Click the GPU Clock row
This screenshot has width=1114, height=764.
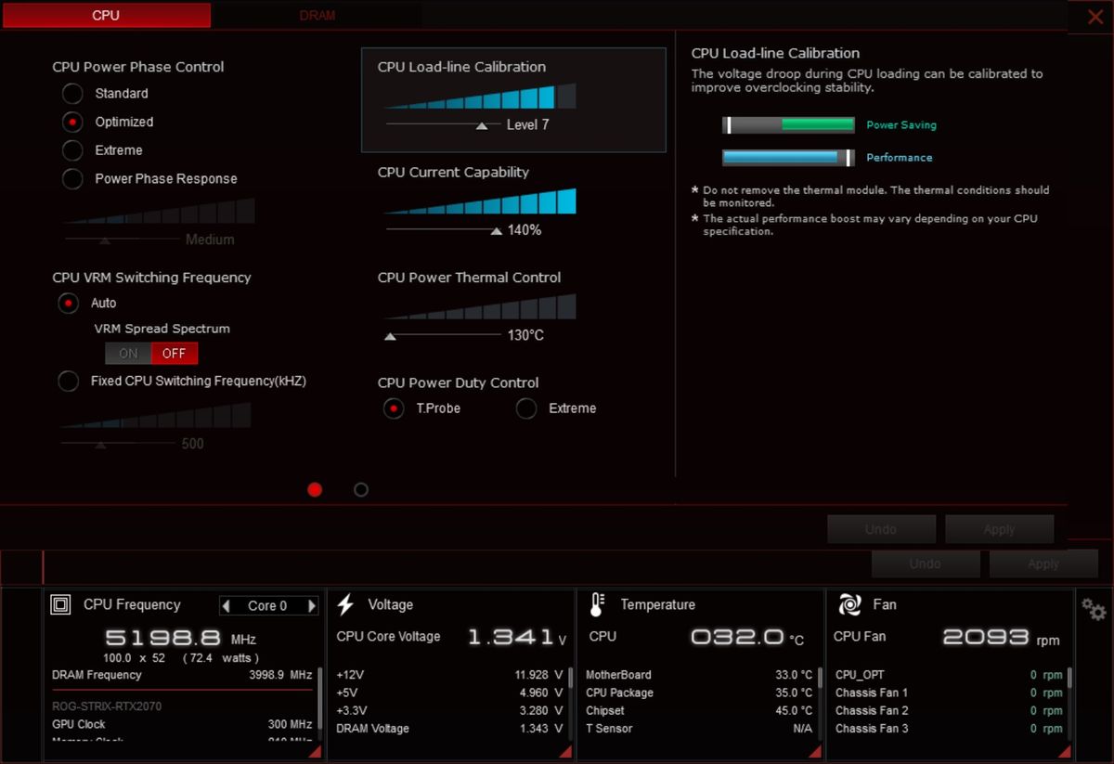click(x=182, y=724)
